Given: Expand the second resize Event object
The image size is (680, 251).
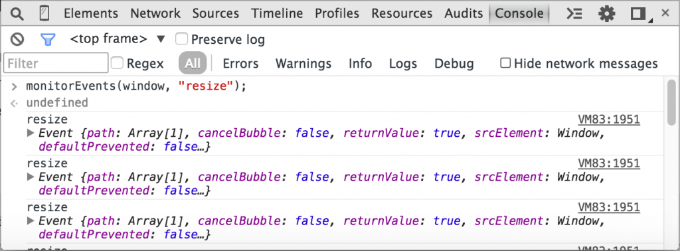Looking at the screenshot, I should coord(31,177).
